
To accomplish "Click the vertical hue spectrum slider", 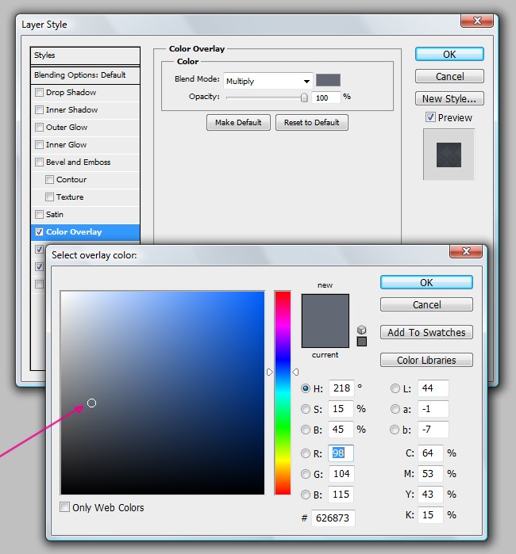I will point(283,392).
